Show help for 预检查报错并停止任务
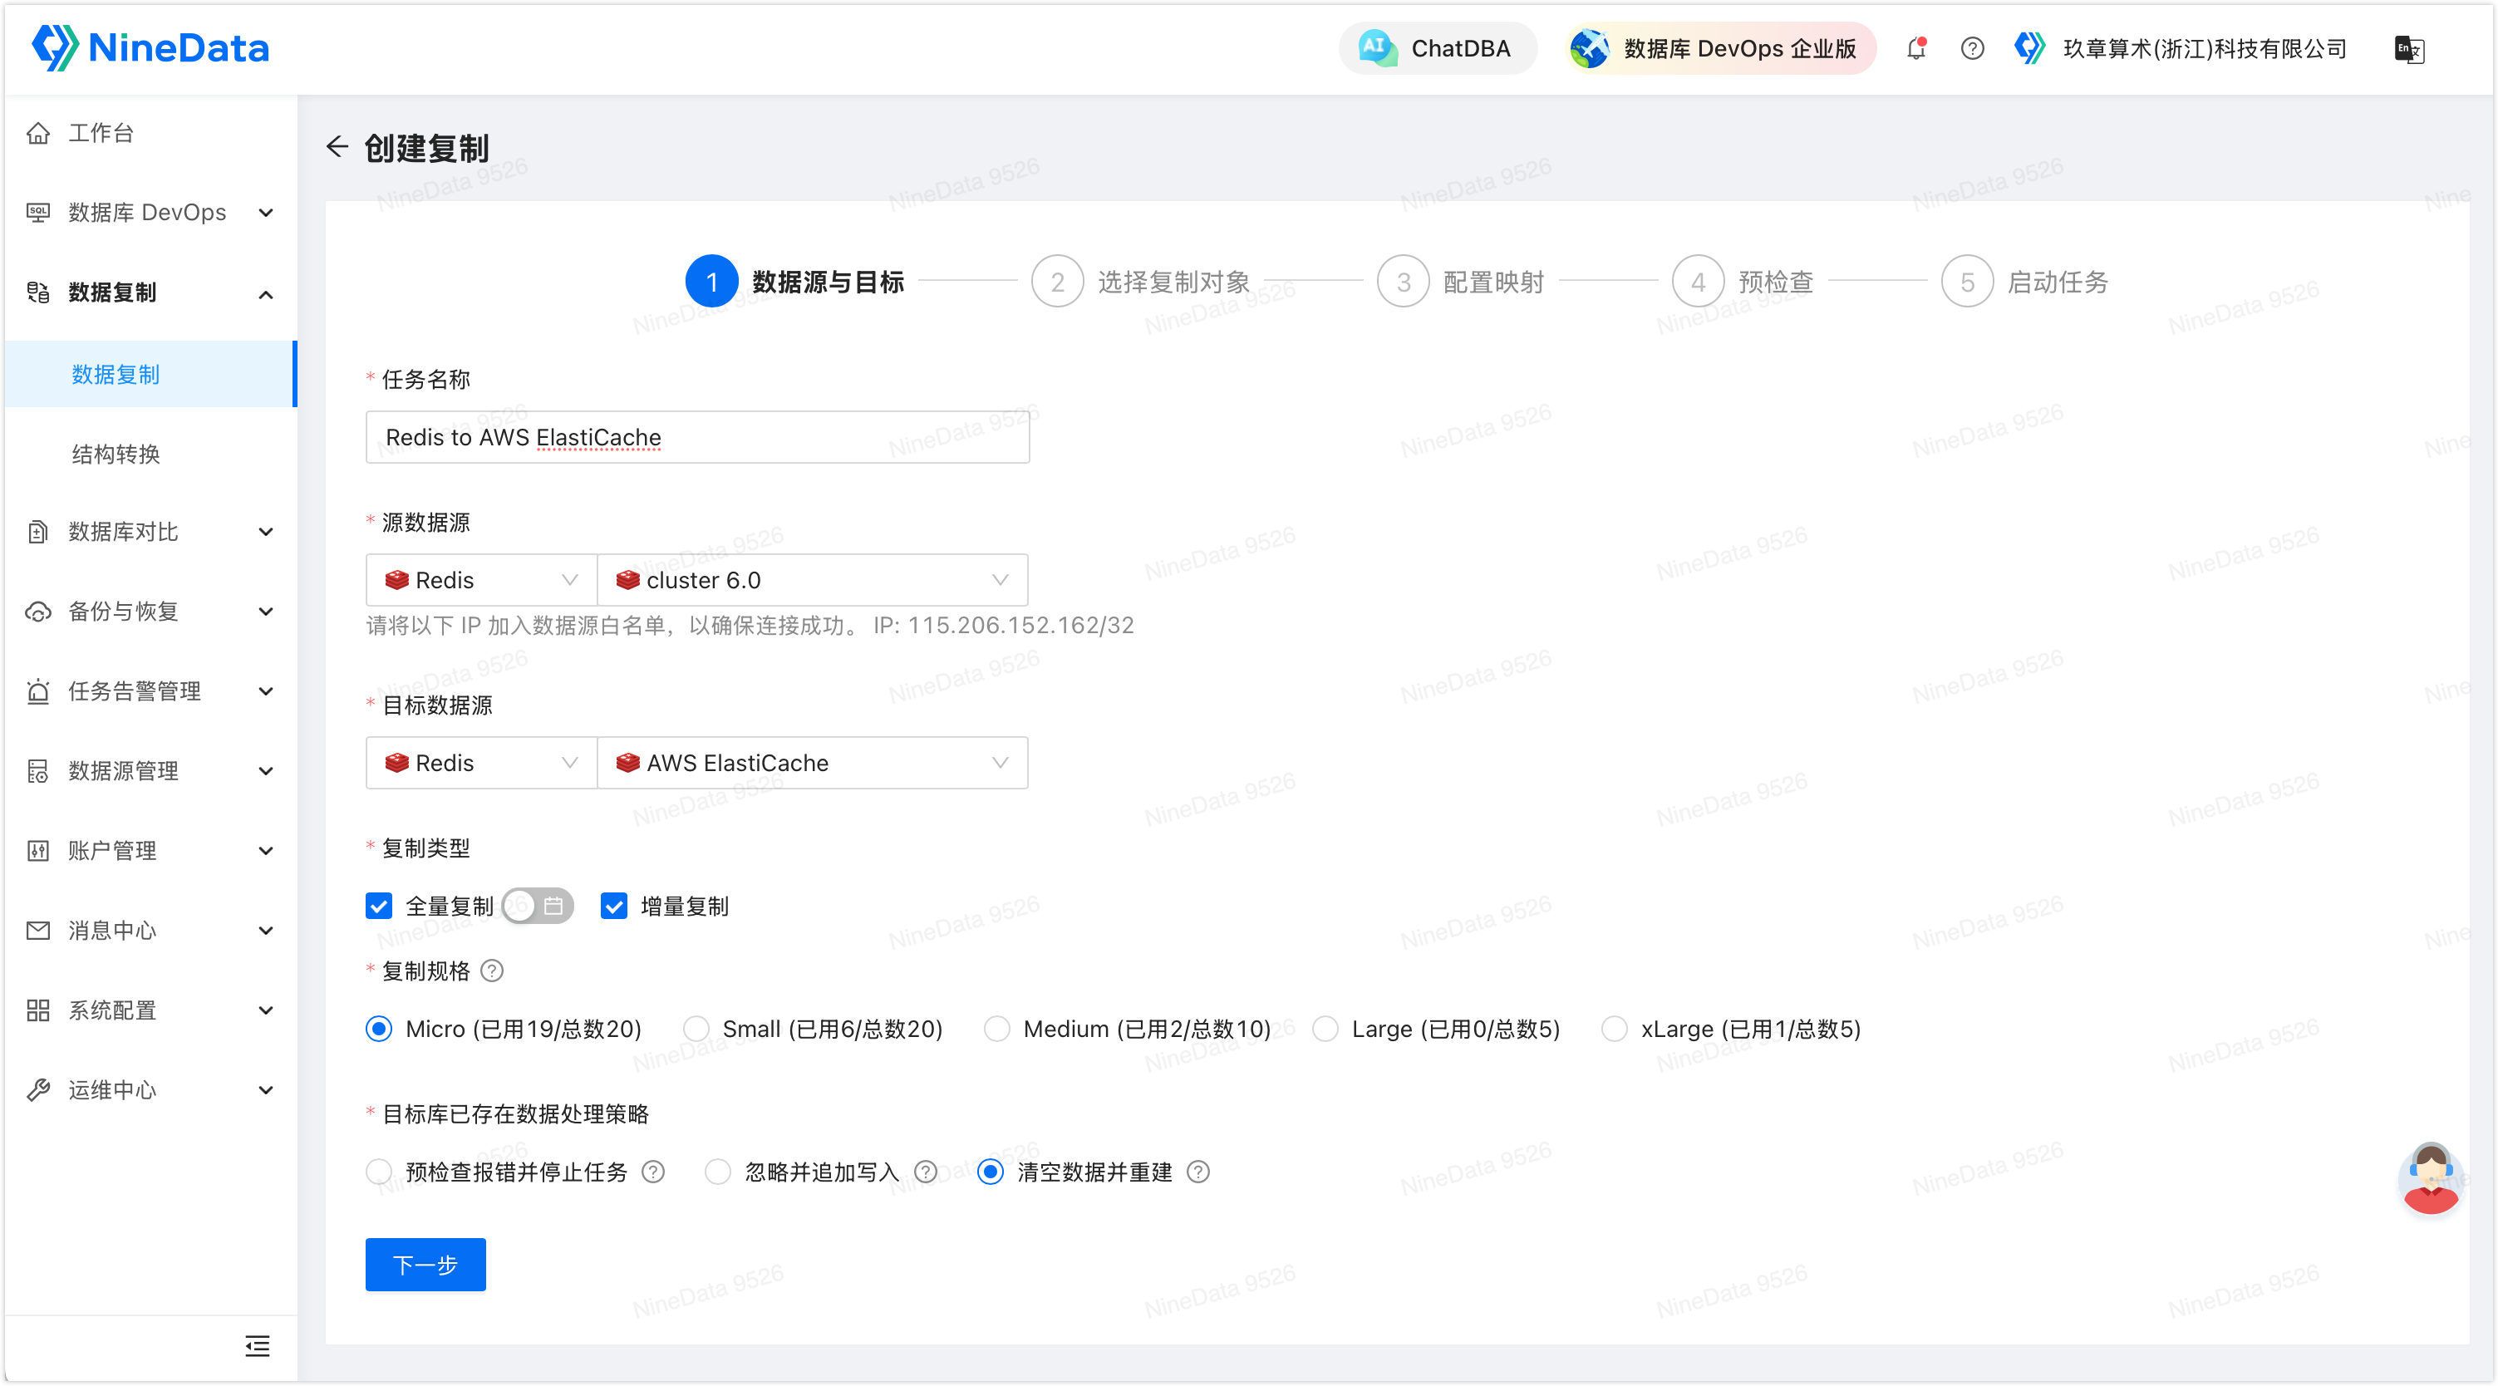This screenshot has height=1386, width=2498. point(654,1172)
